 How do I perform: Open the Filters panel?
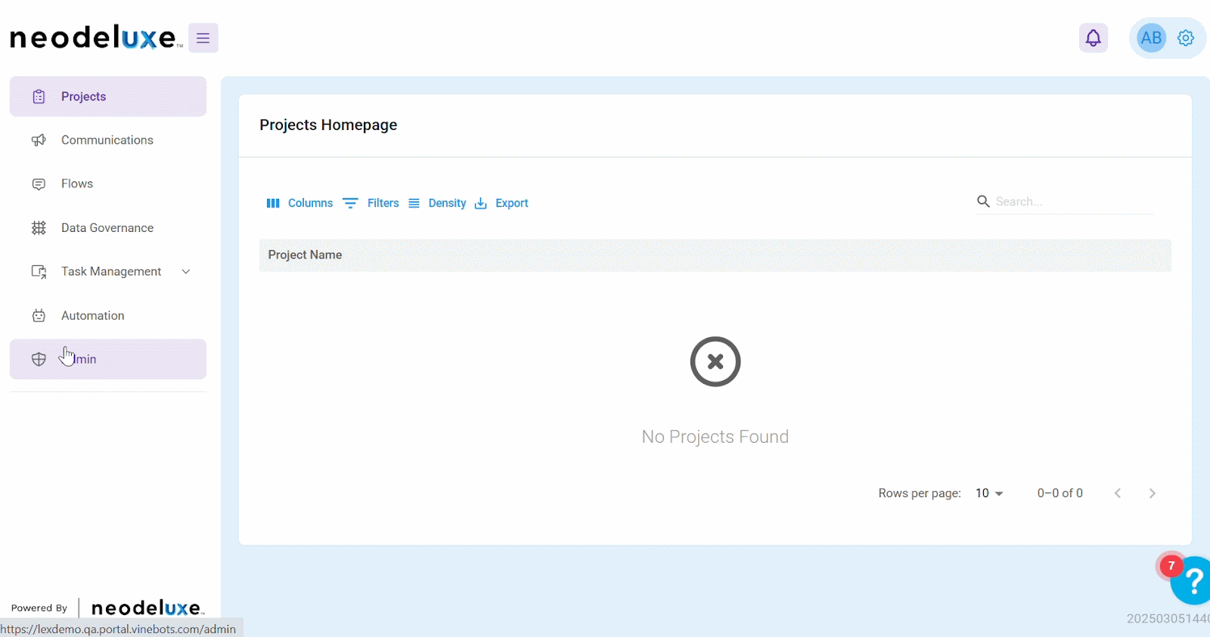coord(371,203)
